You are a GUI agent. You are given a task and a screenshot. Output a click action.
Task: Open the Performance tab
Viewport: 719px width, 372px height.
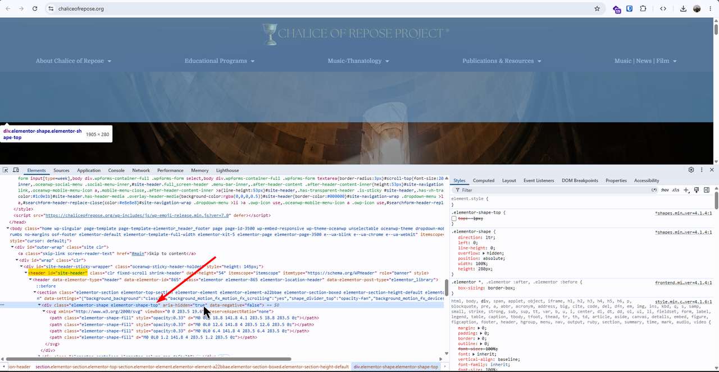[x=170, y=170]
